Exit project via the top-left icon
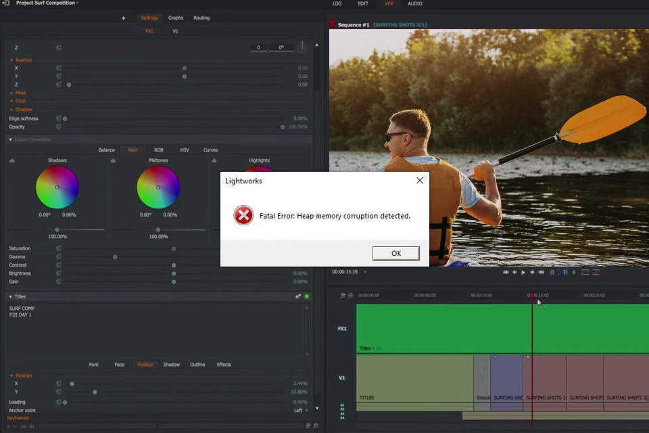This screenshot has height=433, width=649. 6,3
